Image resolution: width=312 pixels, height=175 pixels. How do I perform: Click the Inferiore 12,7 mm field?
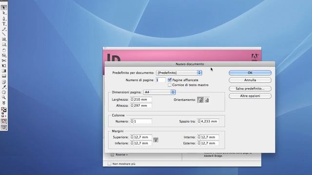142,143
